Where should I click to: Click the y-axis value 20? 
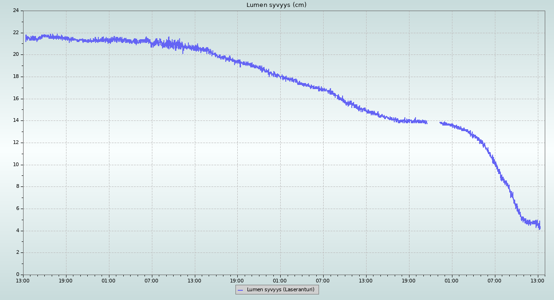click(x=16, y=54)
